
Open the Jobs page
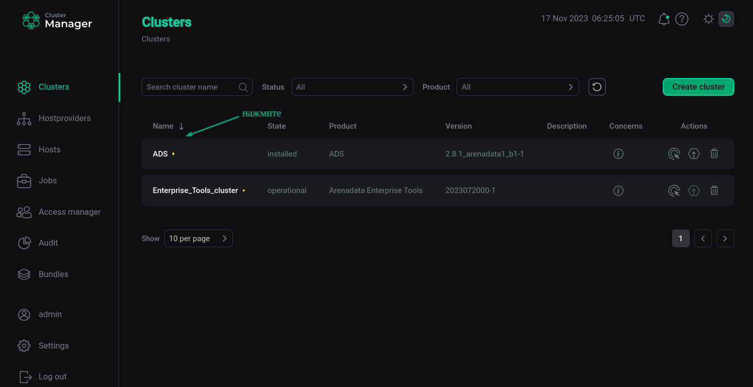(x=48, y=181)
